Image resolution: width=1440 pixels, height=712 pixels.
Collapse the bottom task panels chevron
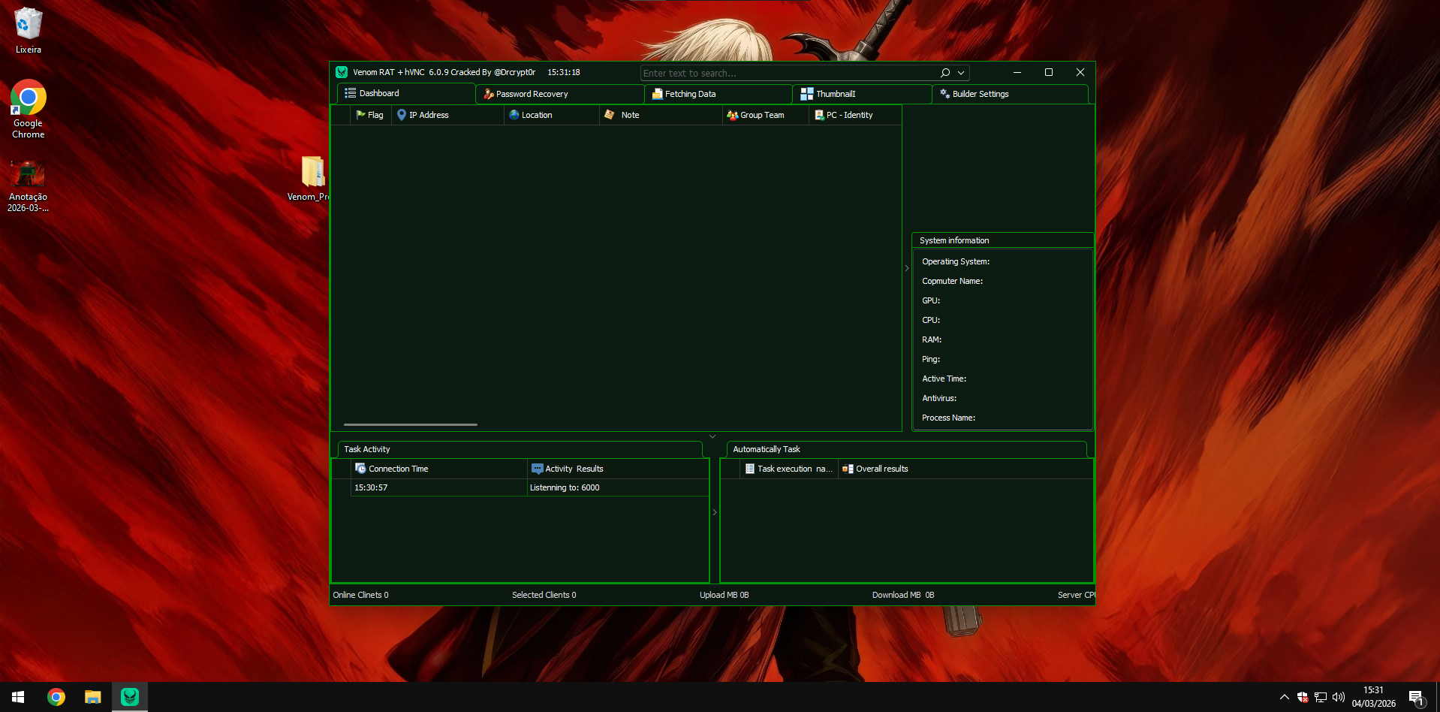712,436
